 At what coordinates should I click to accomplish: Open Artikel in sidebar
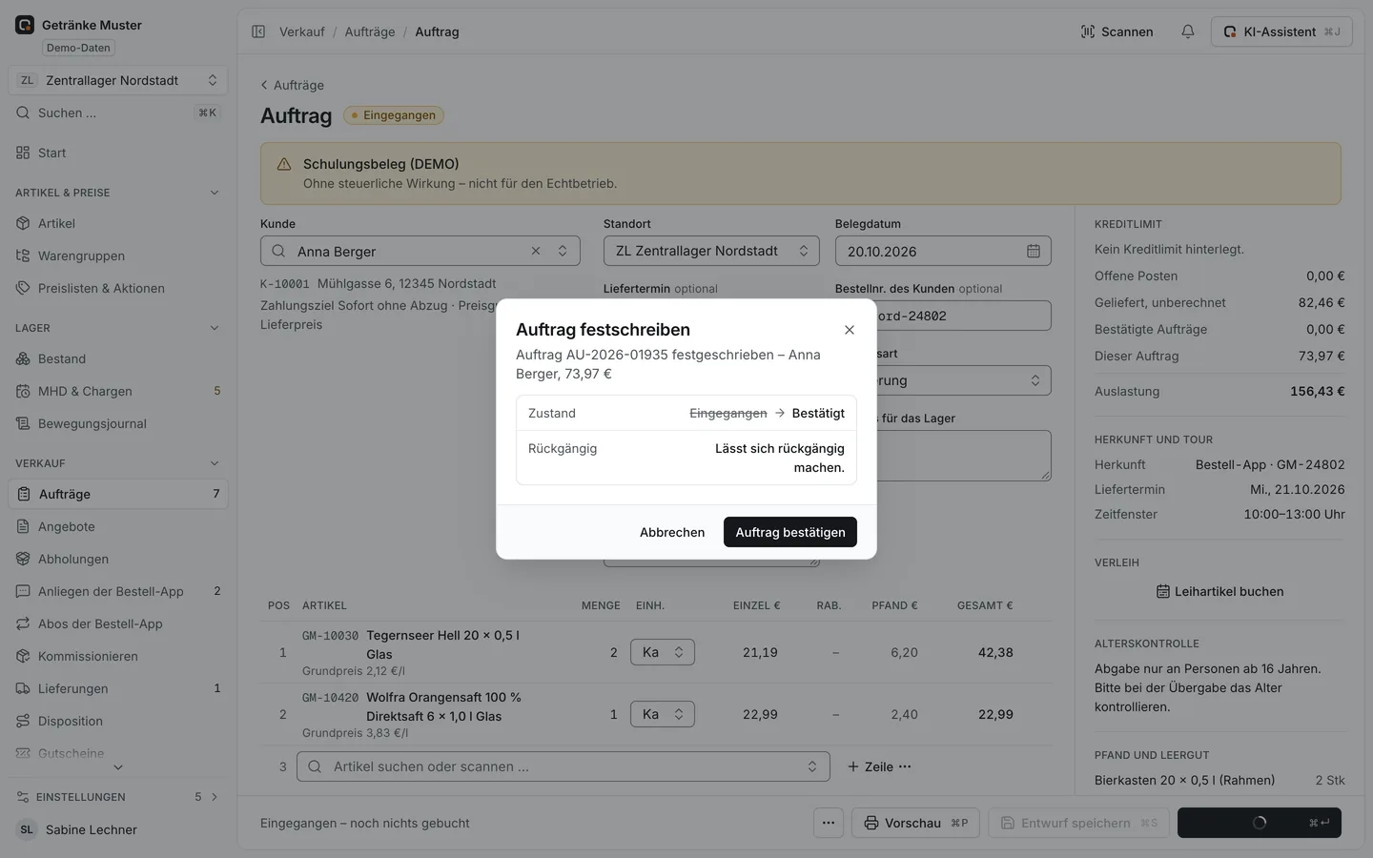click(x=118, y=223)
